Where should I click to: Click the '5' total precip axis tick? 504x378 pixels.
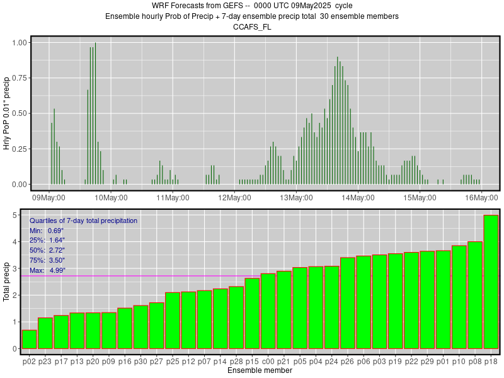[x=15, y=215]
